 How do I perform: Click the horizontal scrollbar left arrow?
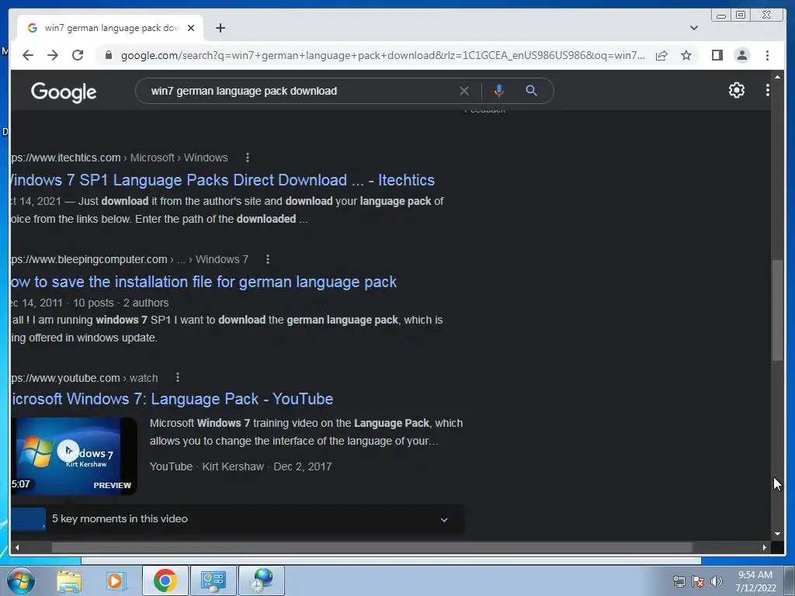tap(17, 547)
